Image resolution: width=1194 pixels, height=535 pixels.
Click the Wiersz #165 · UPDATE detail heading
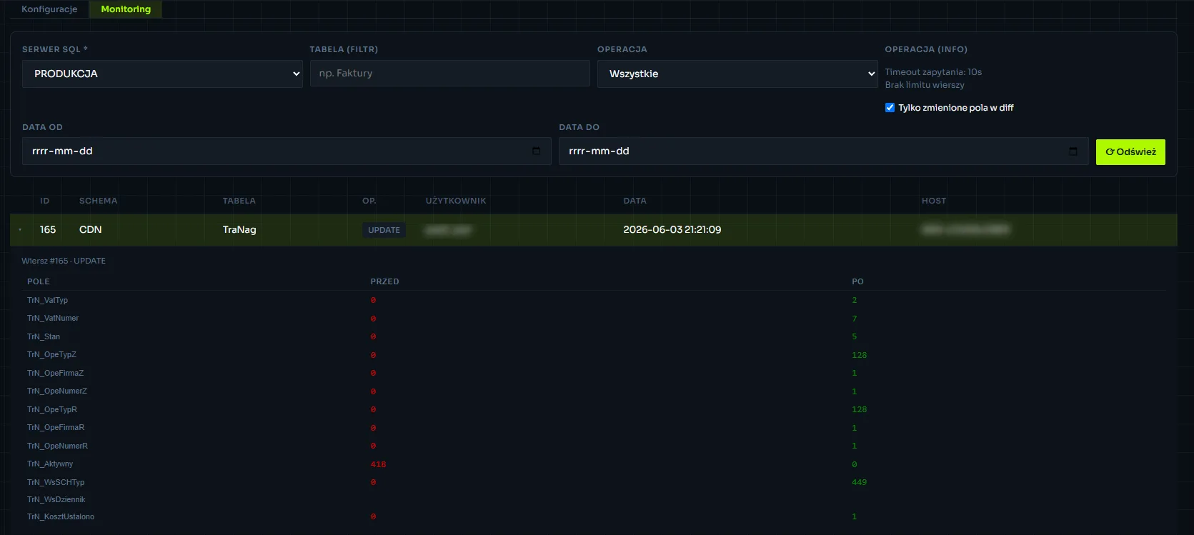point(64,261)
